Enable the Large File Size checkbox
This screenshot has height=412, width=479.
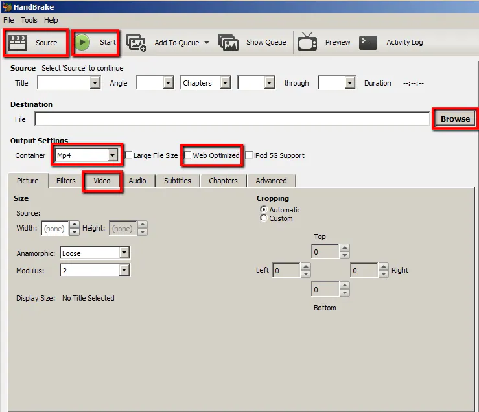tap(129, 155)
